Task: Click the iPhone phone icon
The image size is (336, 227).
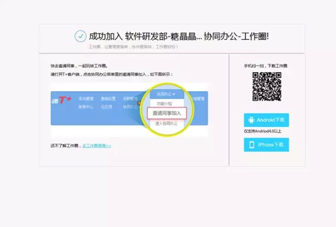Action: (252, 145)
